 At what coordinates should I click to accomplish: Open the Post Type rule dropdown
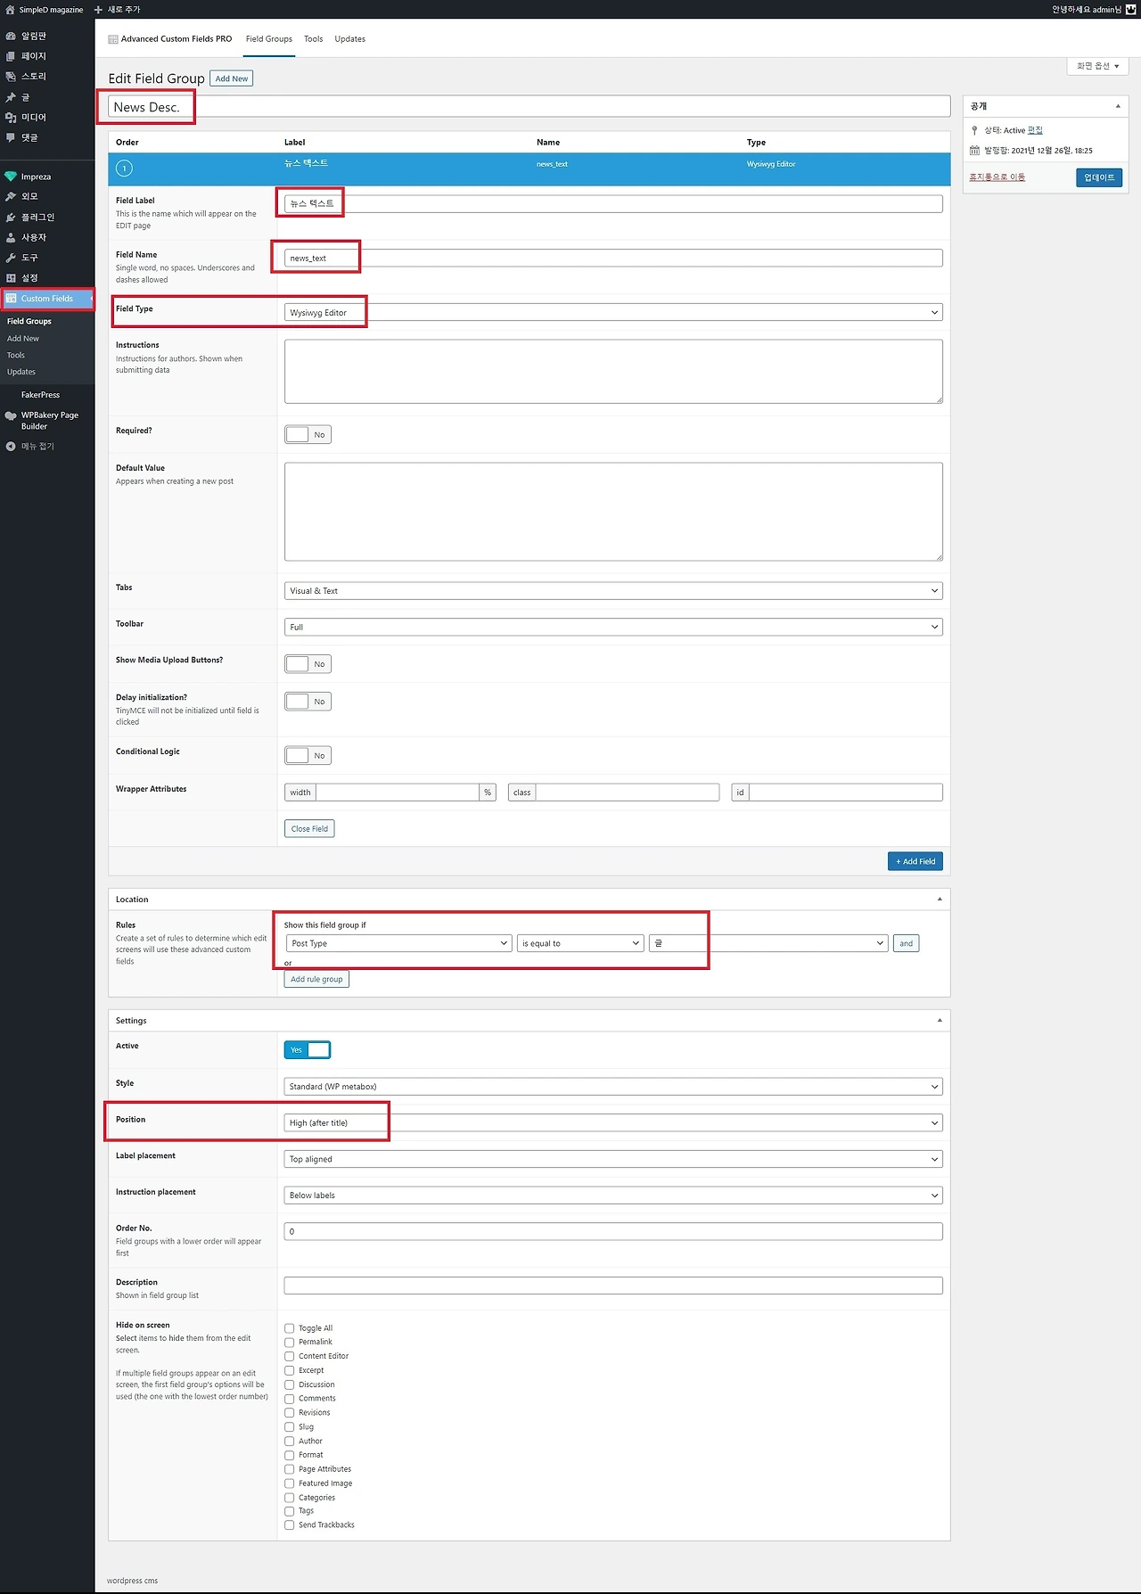tap(398, 943)
